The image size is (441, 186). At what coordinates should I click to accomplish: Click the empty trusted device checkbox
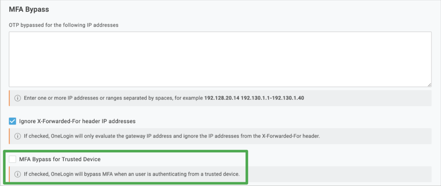12,159
